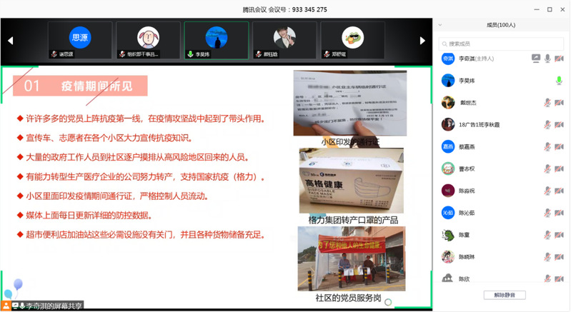Click 陈童's frog avatar in member list
Screen dimensions: 571x312
pos(447,235)
